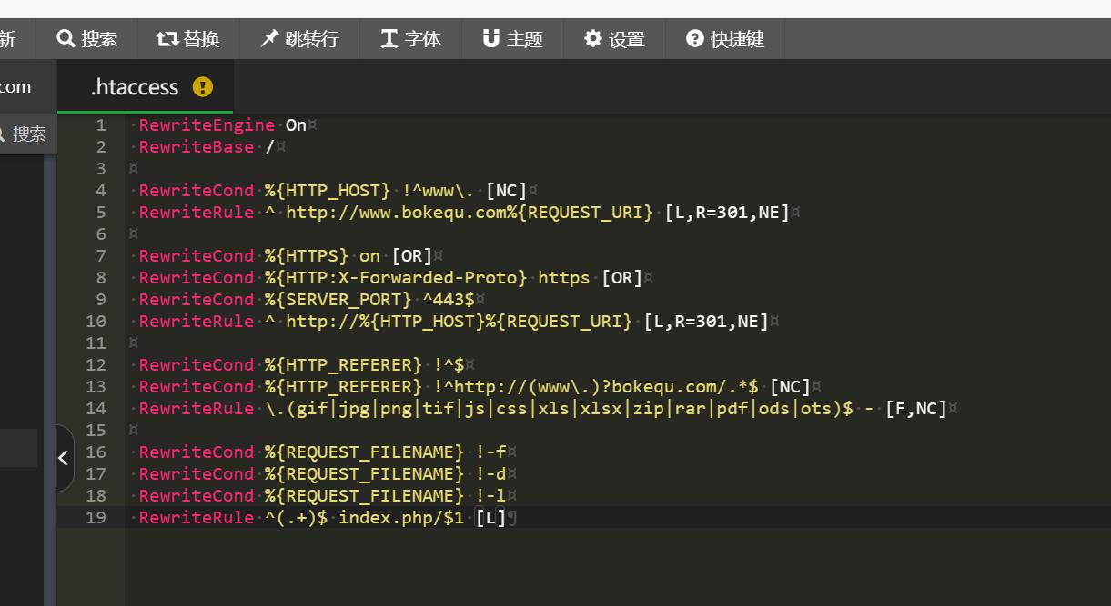Click the settings gear icon
Viewport: 1111px width, 606px height.
click(x=593, y=39)
